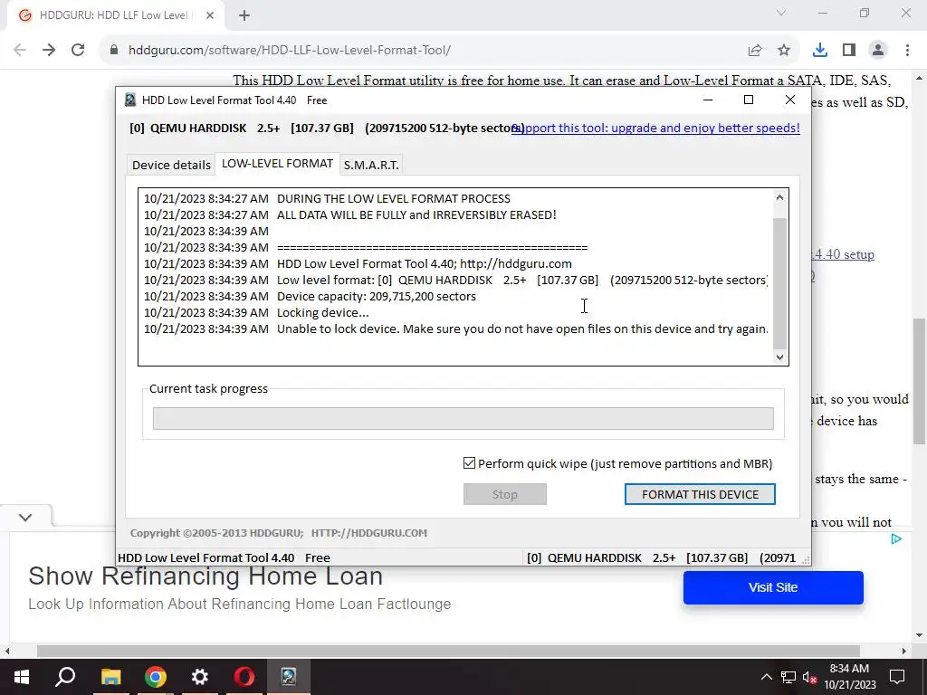Click the taskbar clock 8:34 AM
Viewport: 927px width, 695px height.
(849, 669)
